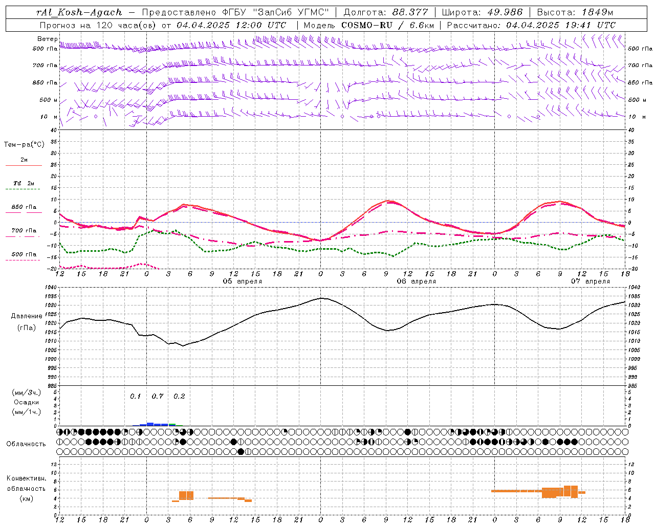Click the Тем-ра(°C) axis title
The image size is (655, 524).
point(24,145)
